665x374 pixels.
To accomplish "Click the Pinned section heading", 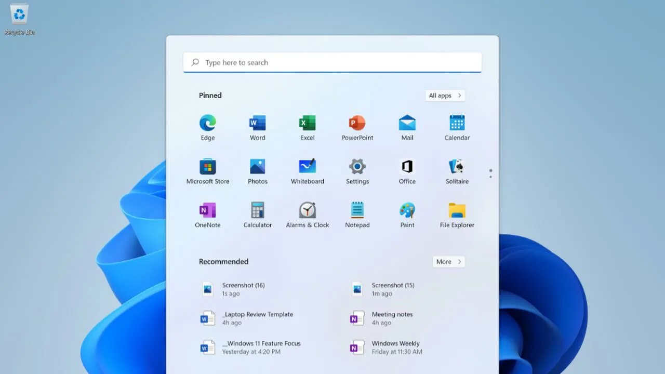I will (x=210, y=96).
